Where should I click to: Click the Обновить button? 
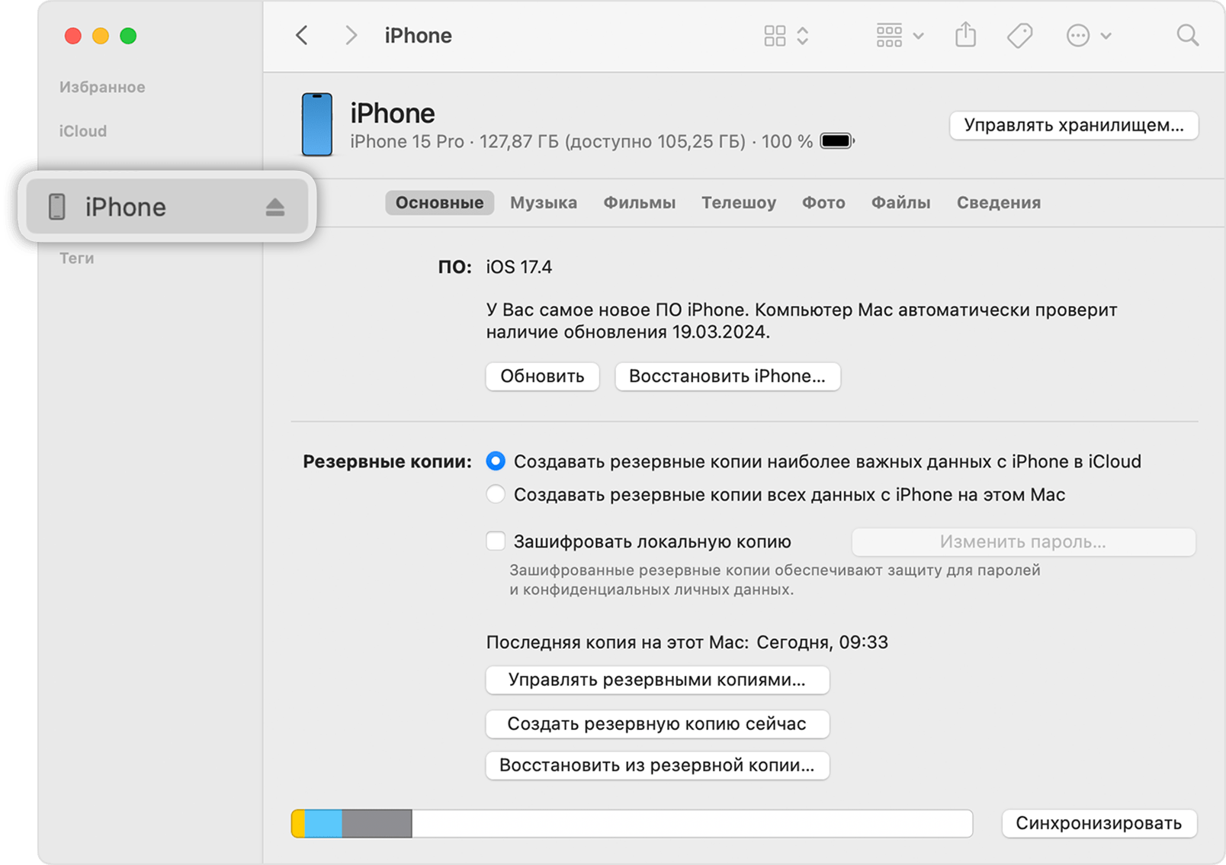pos(542,376)
